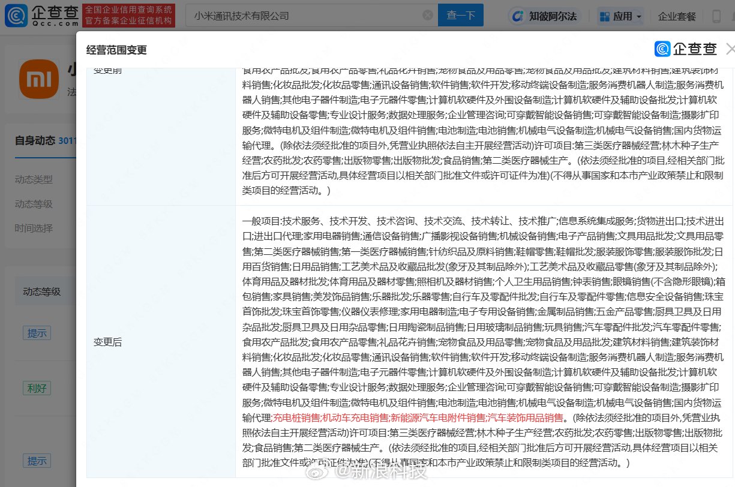Expand the 应用 dropdown menu
The image size is (735, 487).
pos(620,16)
